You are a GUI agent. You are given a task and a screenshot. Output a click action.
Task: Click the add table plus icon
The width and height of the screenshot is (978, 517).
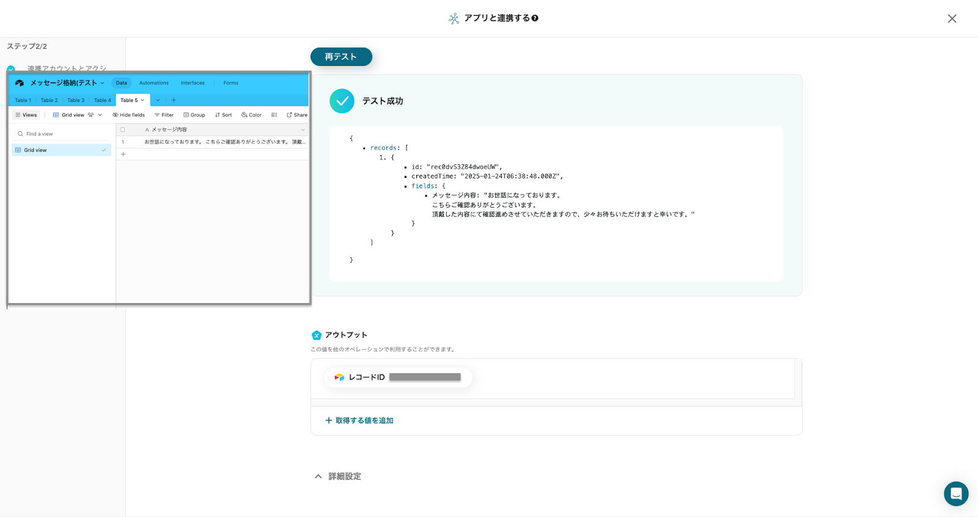point(174,100)
